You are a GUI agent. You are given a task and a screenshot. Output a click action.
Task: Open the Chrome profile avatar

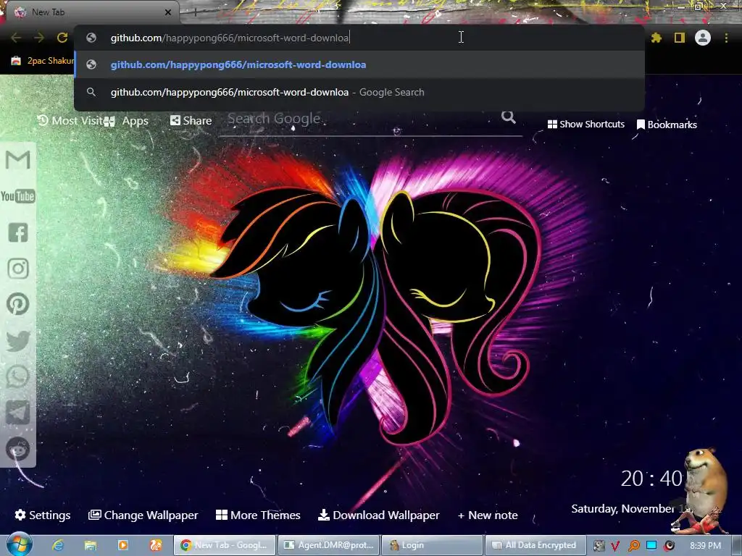(703, 38)
